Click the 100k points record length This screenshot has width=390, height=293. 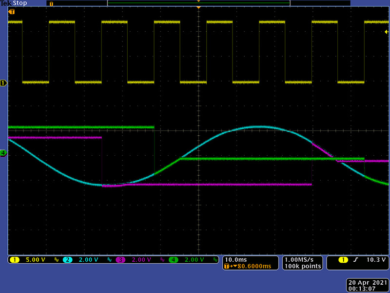(303, 266)
